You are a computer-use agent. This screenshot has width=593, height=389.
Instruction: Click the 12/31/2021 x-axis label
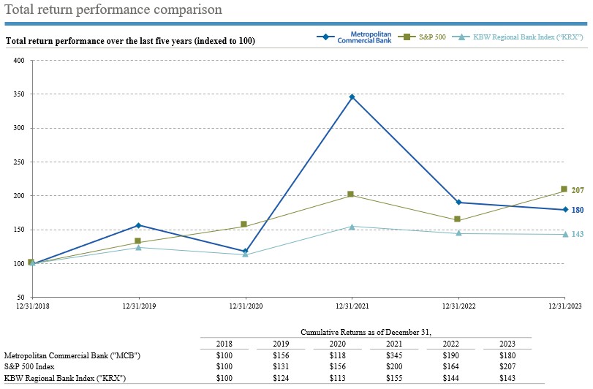click(352, 306)
